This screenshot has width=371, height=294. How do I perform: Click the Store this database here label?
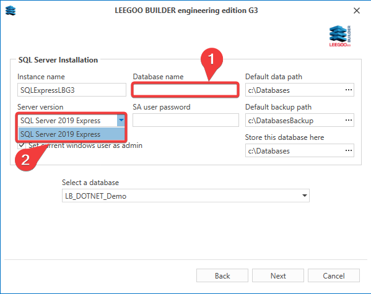click(x=284, y=137)
